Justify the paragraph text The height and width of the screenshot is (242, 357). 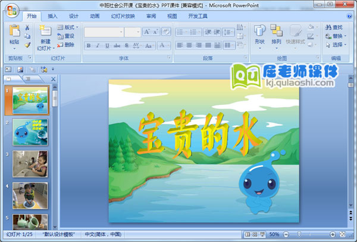(208, 45)
